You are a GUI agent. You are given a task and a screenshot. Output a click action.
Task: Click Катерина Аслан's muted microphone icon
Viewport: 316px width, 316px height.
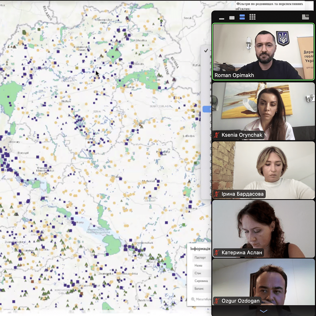(x=217, y=252)
